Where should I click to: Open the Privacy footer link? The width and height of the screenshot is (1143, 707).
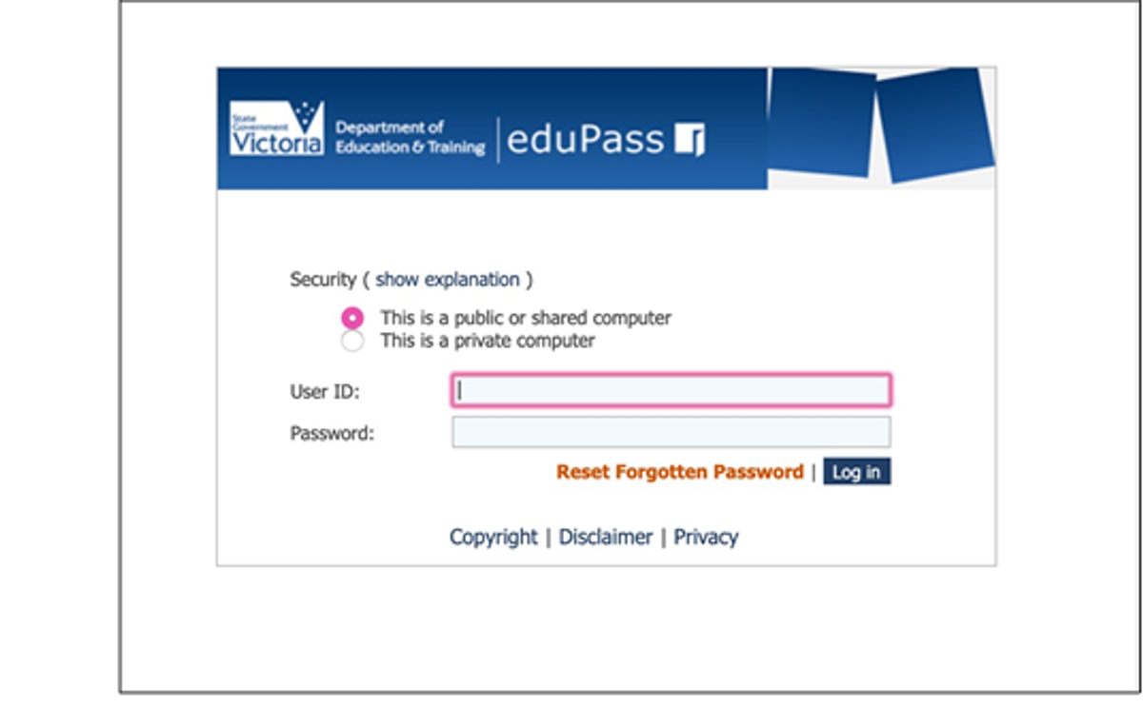[x=706, y=538]
